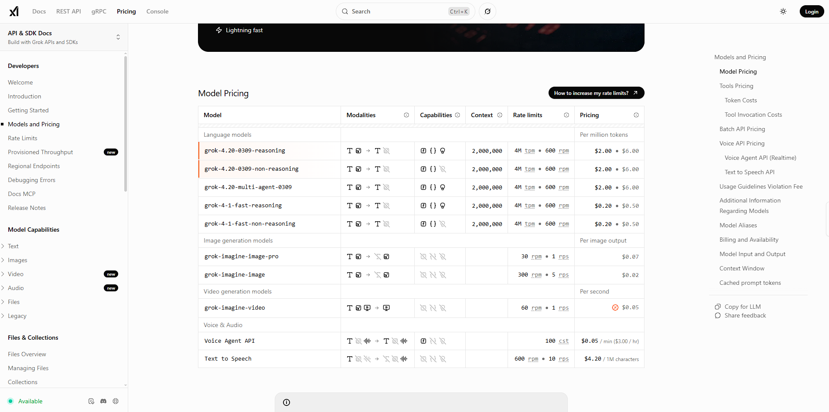Click the Login button
The width and height of the screenshot is (829, 412).
[812, 11]
